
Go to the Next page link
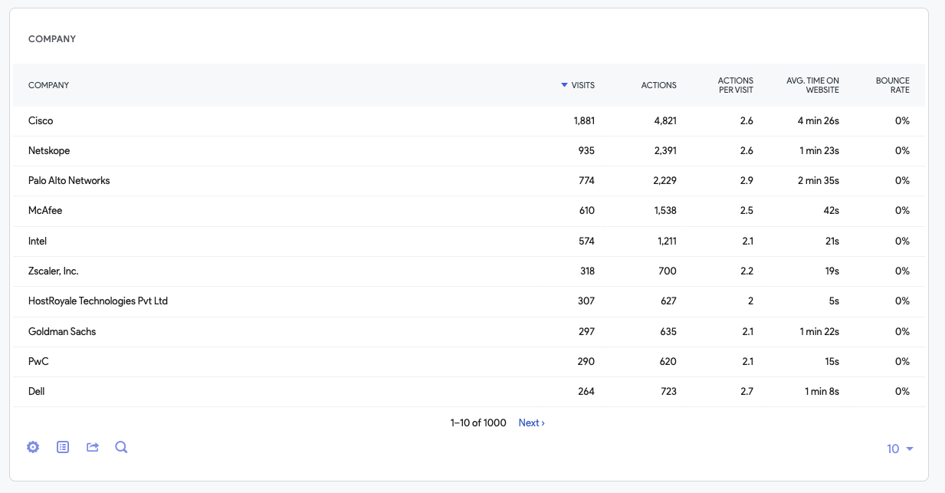tap(531, 423)
